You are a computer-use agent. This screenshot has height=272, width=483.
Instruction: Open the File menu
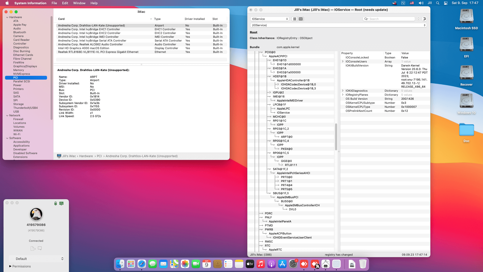pos(54,3)
